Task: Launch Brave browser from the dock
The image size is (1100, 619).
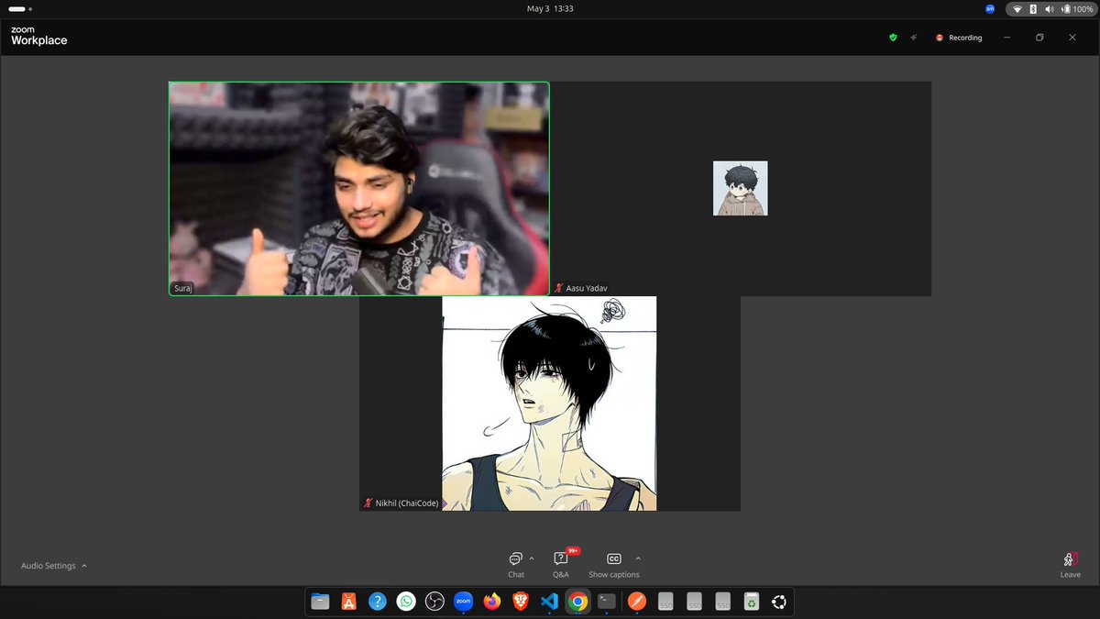Action: point(521,602)
